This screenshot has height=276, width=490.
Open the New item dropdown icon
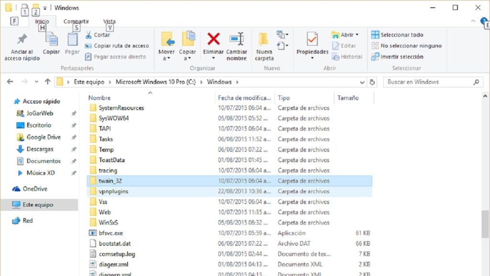coord(282,34)
